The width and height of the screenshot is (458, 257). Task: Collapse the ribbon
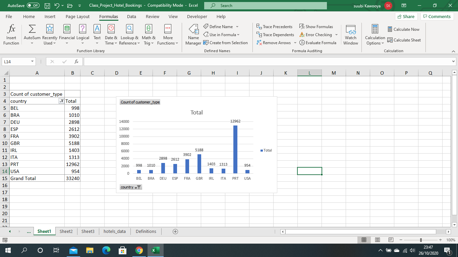coord(453,51)
